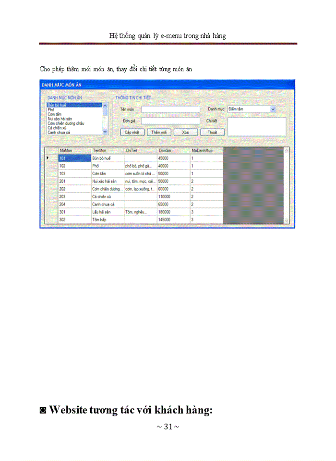The height and width of the screenshot is (461, 336).
Task: Sort by the DonGia column header
Action: (x=173, y=150)
